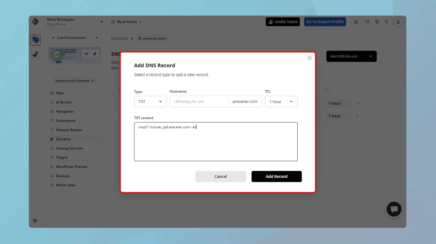Open the record Type TXT dropdown

pos(150,101)
